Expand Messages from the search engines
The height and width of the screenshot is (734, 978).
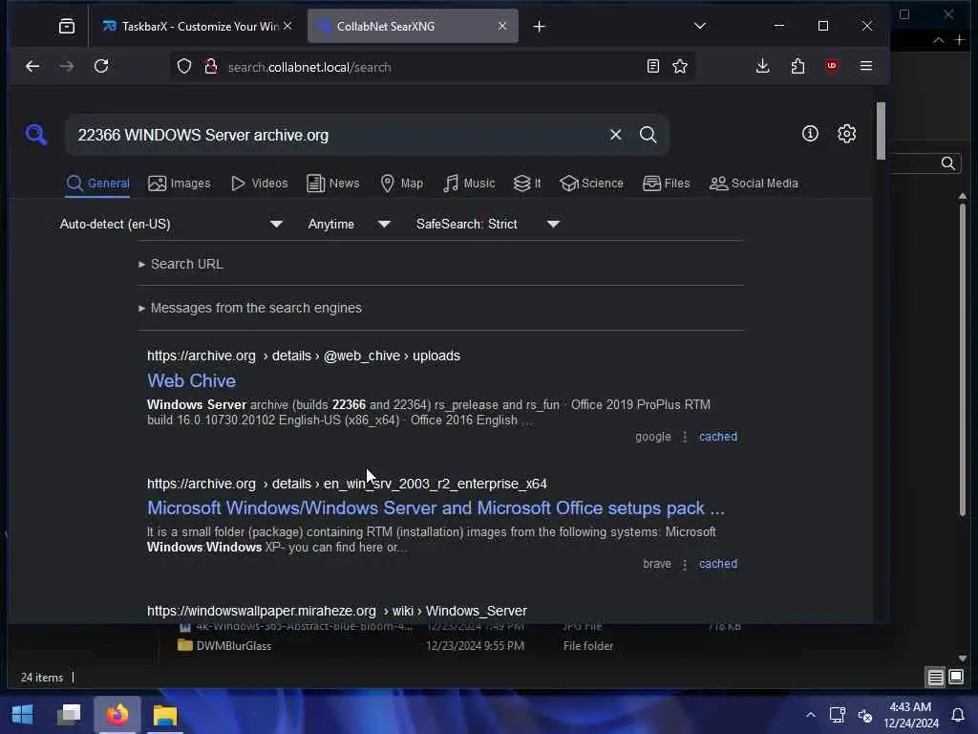tap(250, 308)
